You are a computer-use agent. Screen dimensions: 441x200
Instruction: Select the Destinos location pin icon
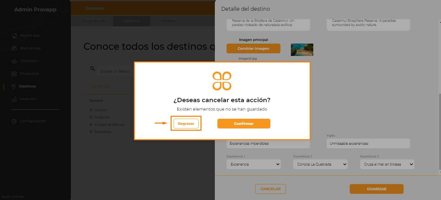coord(13,87)
